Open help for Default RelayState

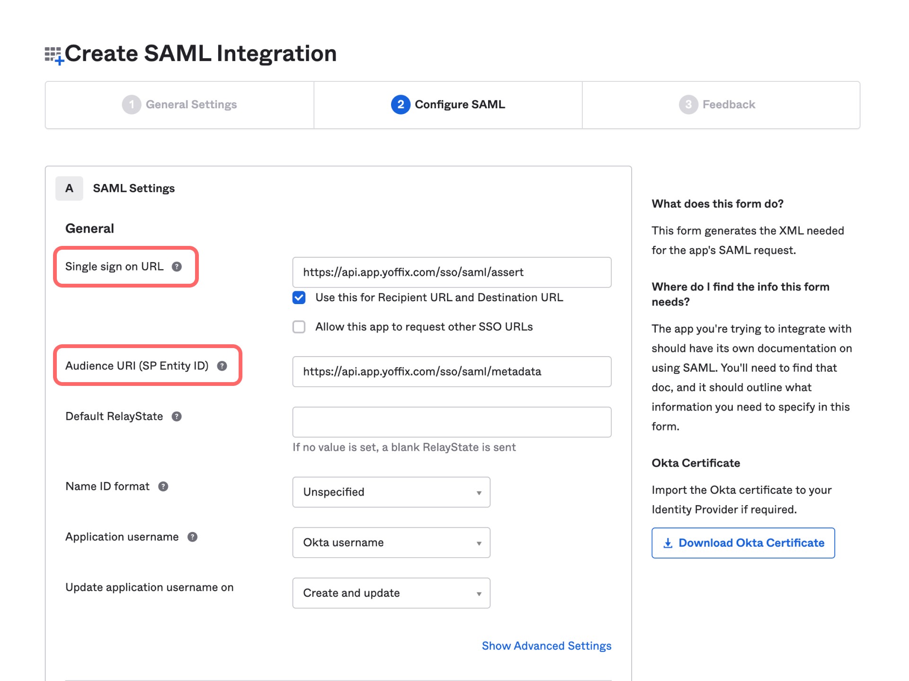(177, 417)
